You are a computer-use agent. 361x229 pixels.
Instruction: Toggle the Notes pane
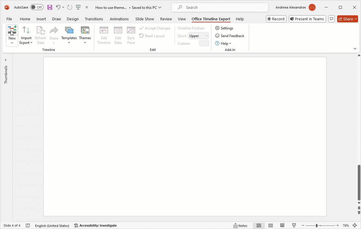pyautogui.click(x=240, y=225)
